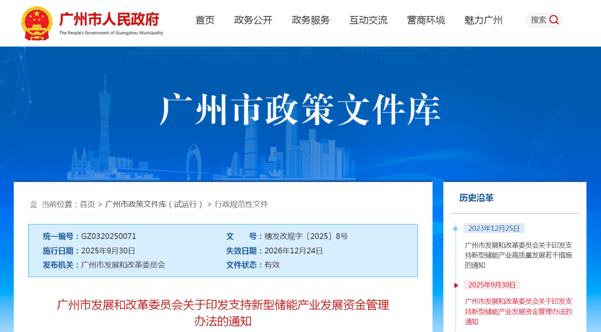Click the red search magnifier icon
Image resolution: width=601 pixels, height=332 pixels.
click(554, 20)
